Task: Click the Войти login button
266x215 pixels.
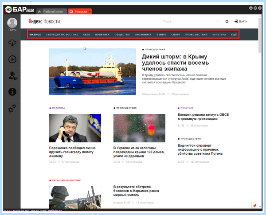Action: (241, 21)
